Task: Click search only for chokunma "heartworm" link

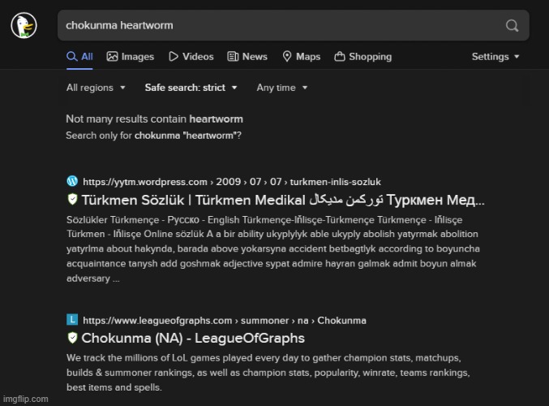Action: (x=187, y=136)
